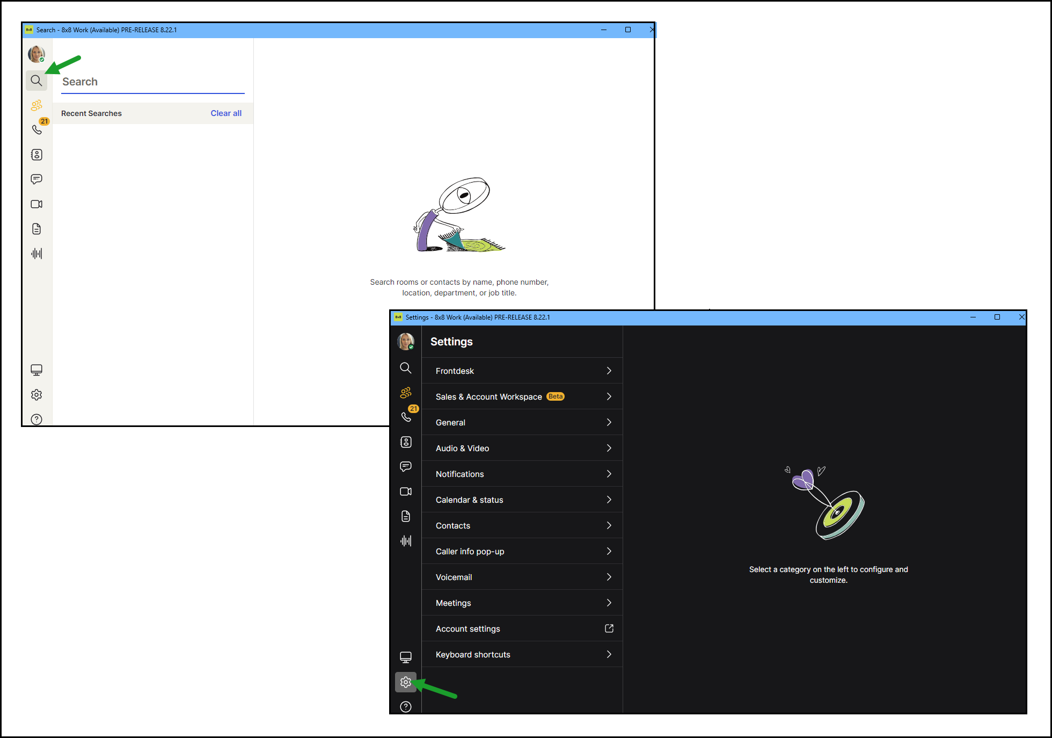Click profile avatar in Settings window
The height and width of the screenshot is (738, 1052).
pos(406,342)
